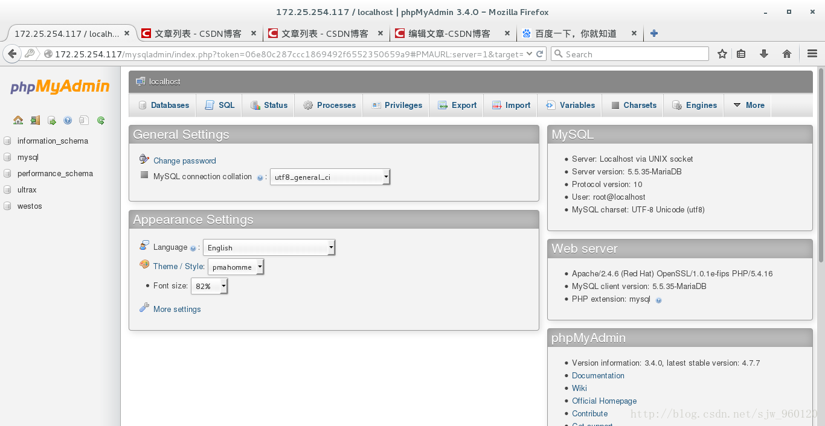Screen dimensions: 825x426
Task: Select the mysql database
Action: click(x=28, y=157)
